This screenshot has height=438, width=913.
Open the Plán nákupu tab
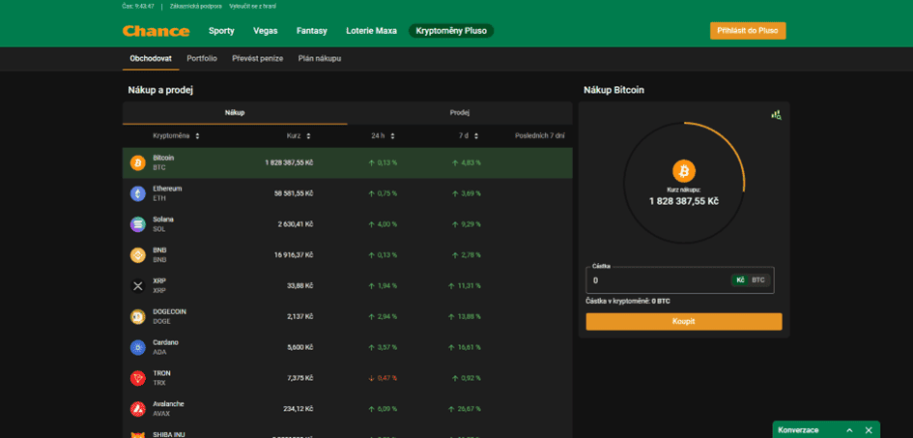tap(320, 59)
